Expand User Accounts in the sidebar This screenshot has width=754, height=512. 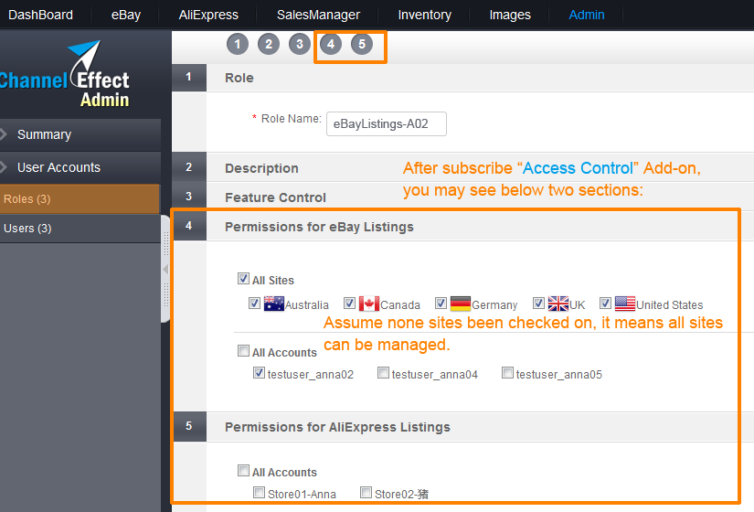pyautogui.click(x=80, y=167)
